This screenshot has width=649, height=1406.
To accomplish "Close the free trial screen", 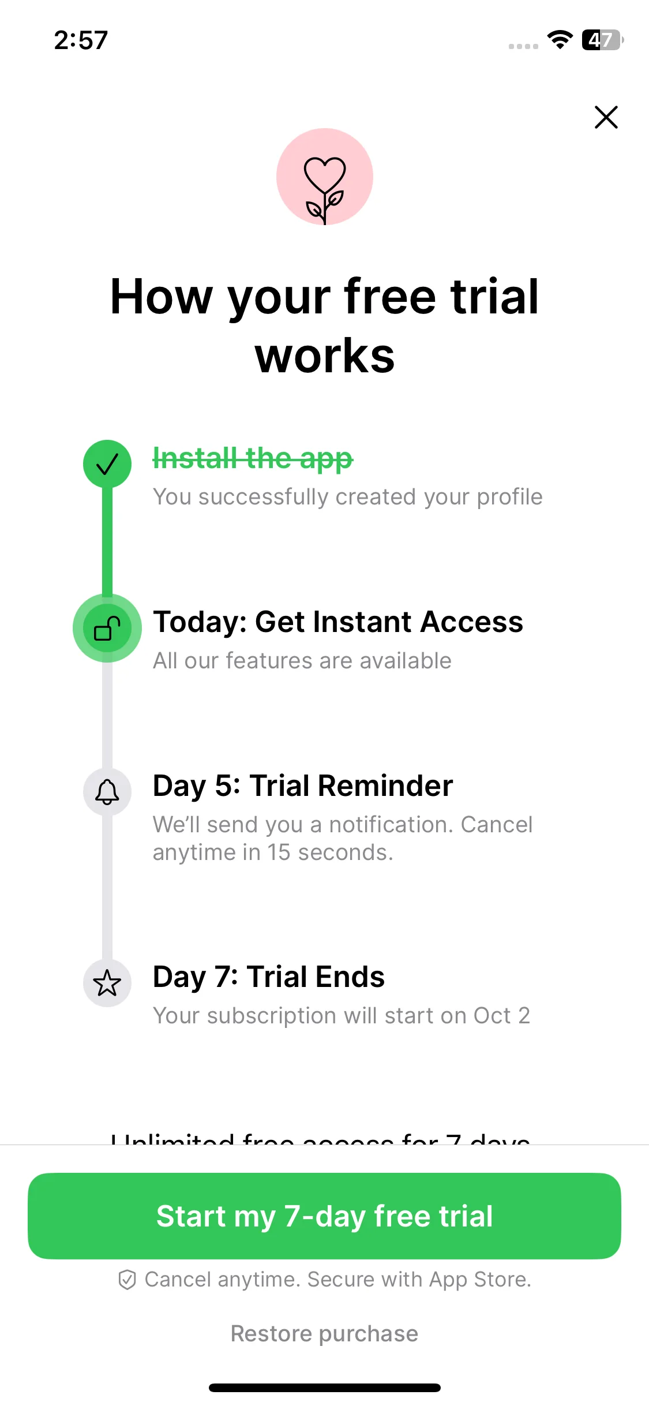I will [606, 117].
